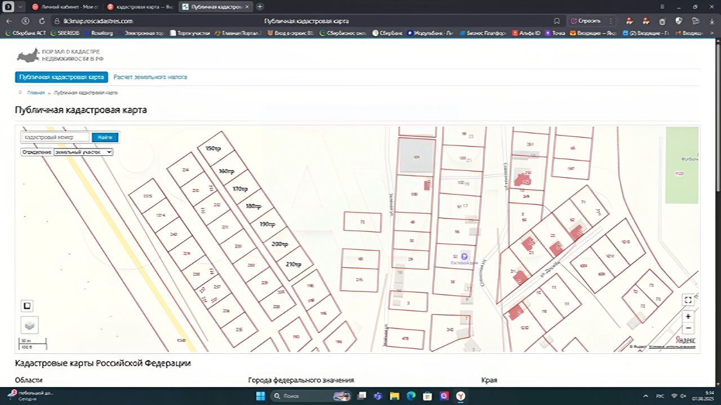Open the map layers switcher icon
The width and height of the screenshot is (721, 405).
tap(30, 325)
